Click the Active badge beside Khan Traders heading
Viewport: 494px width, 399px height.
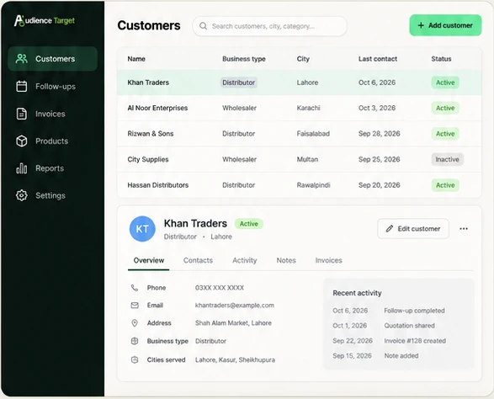coord(248,224)
